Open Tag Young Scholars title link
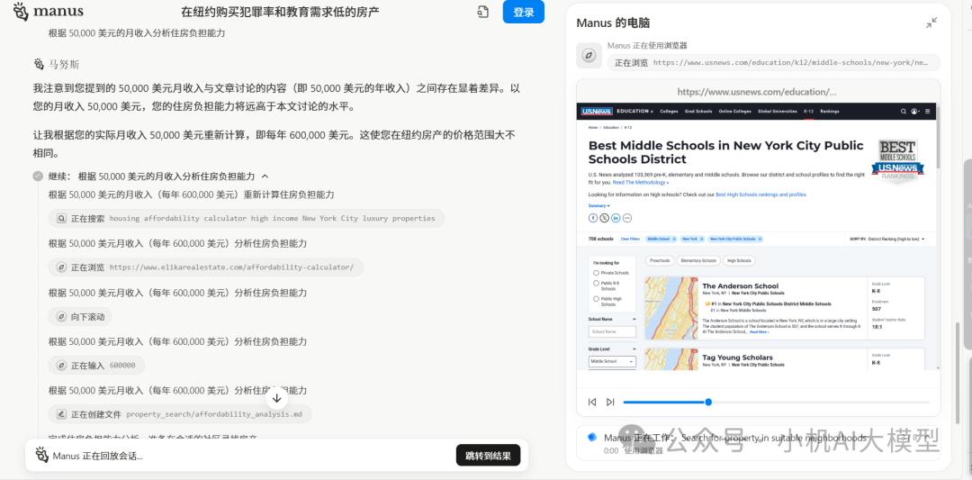This screenshot has width=972, height=480. (x=738, y=358)
